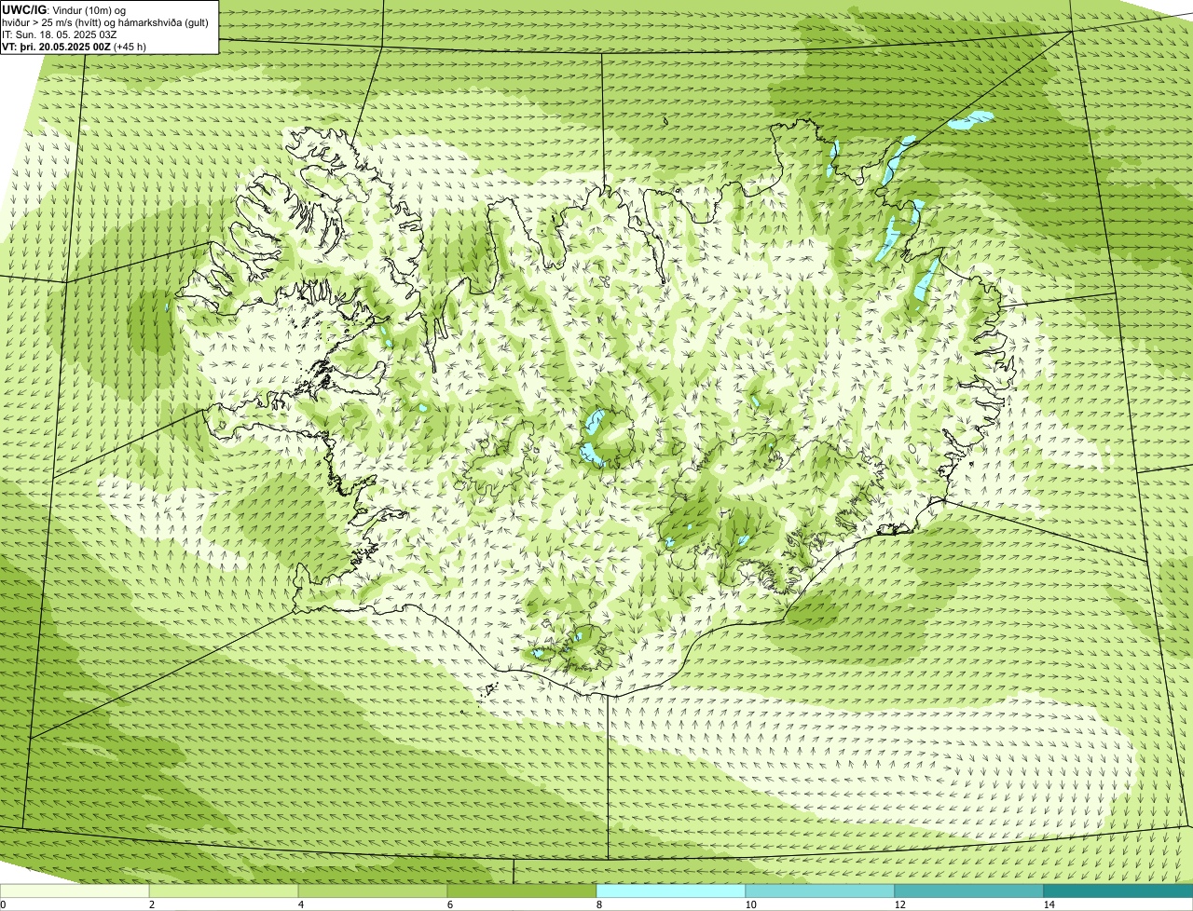Click the 'hviður > 25 m/s (hvítt)' description line
The height and width of the screenshot is (911, 1193).
[x=105, y=22]
